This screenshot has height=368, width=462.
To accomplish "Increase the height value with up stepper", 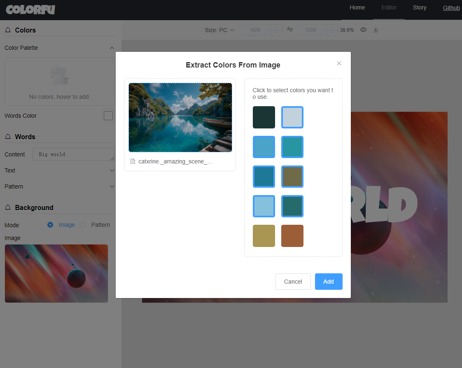I will 332,28.
